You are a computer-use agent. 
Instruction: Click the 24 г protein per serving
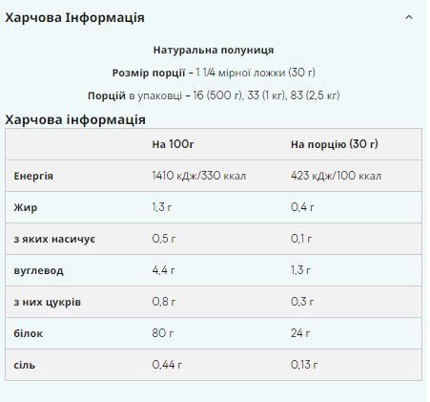click(x=300, y=333)
